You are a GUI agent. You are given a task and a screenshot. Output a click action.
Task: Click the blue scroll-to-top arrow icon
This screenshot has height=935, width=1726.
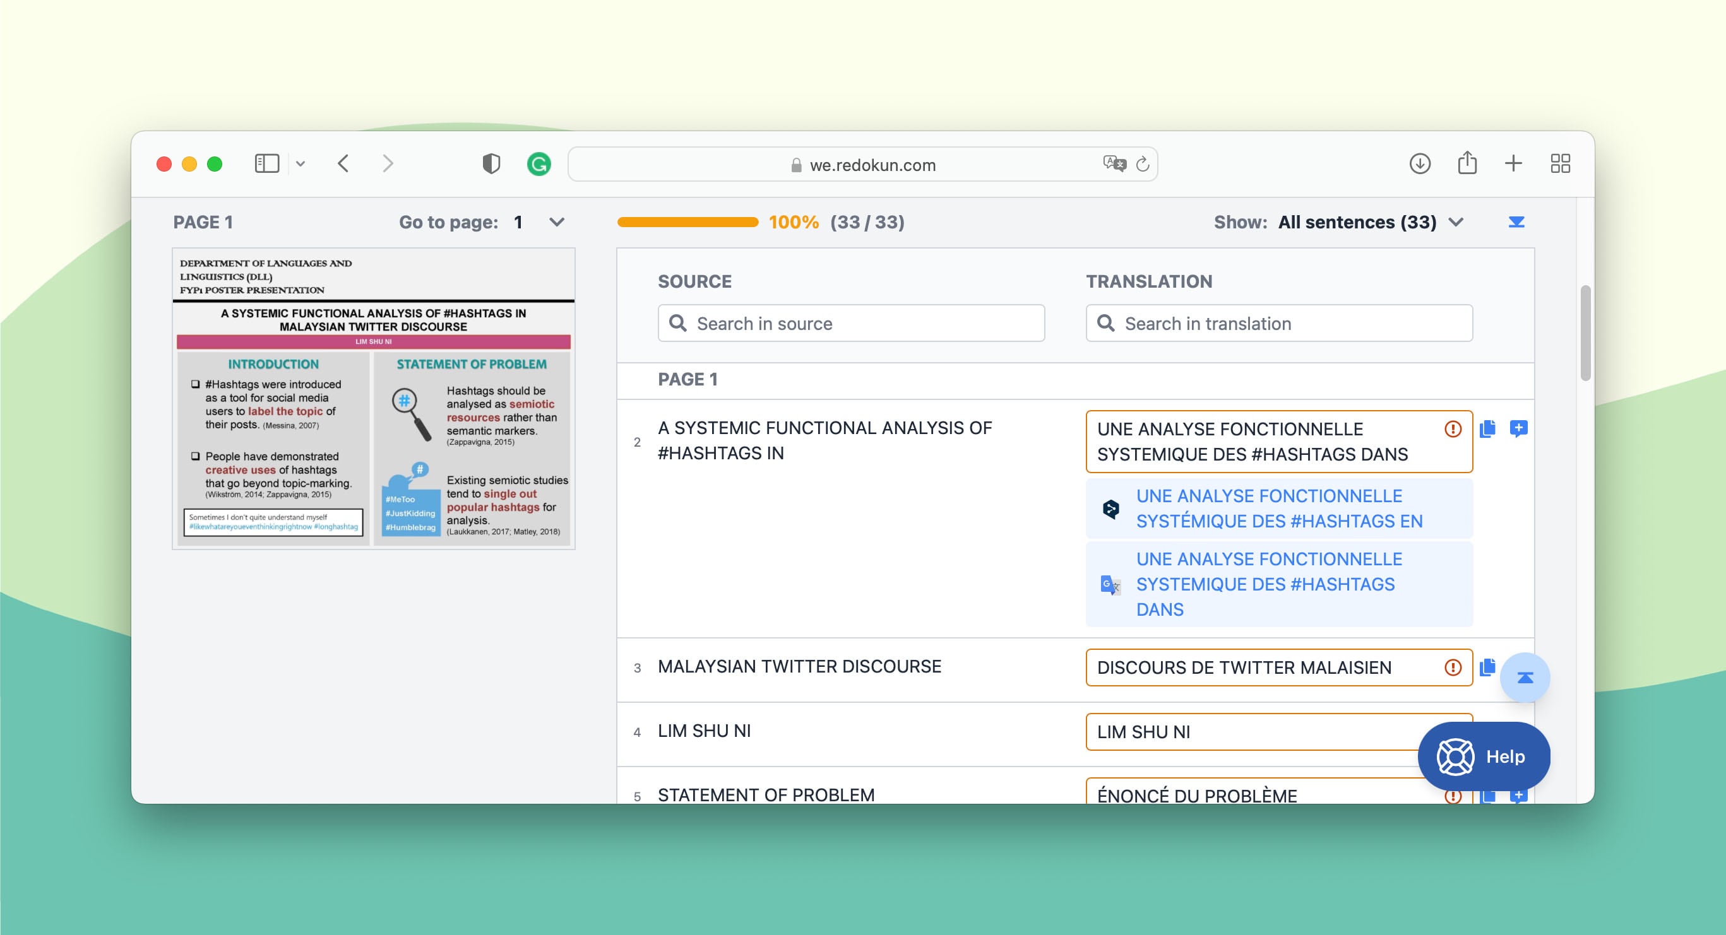tap(1525, 677)
